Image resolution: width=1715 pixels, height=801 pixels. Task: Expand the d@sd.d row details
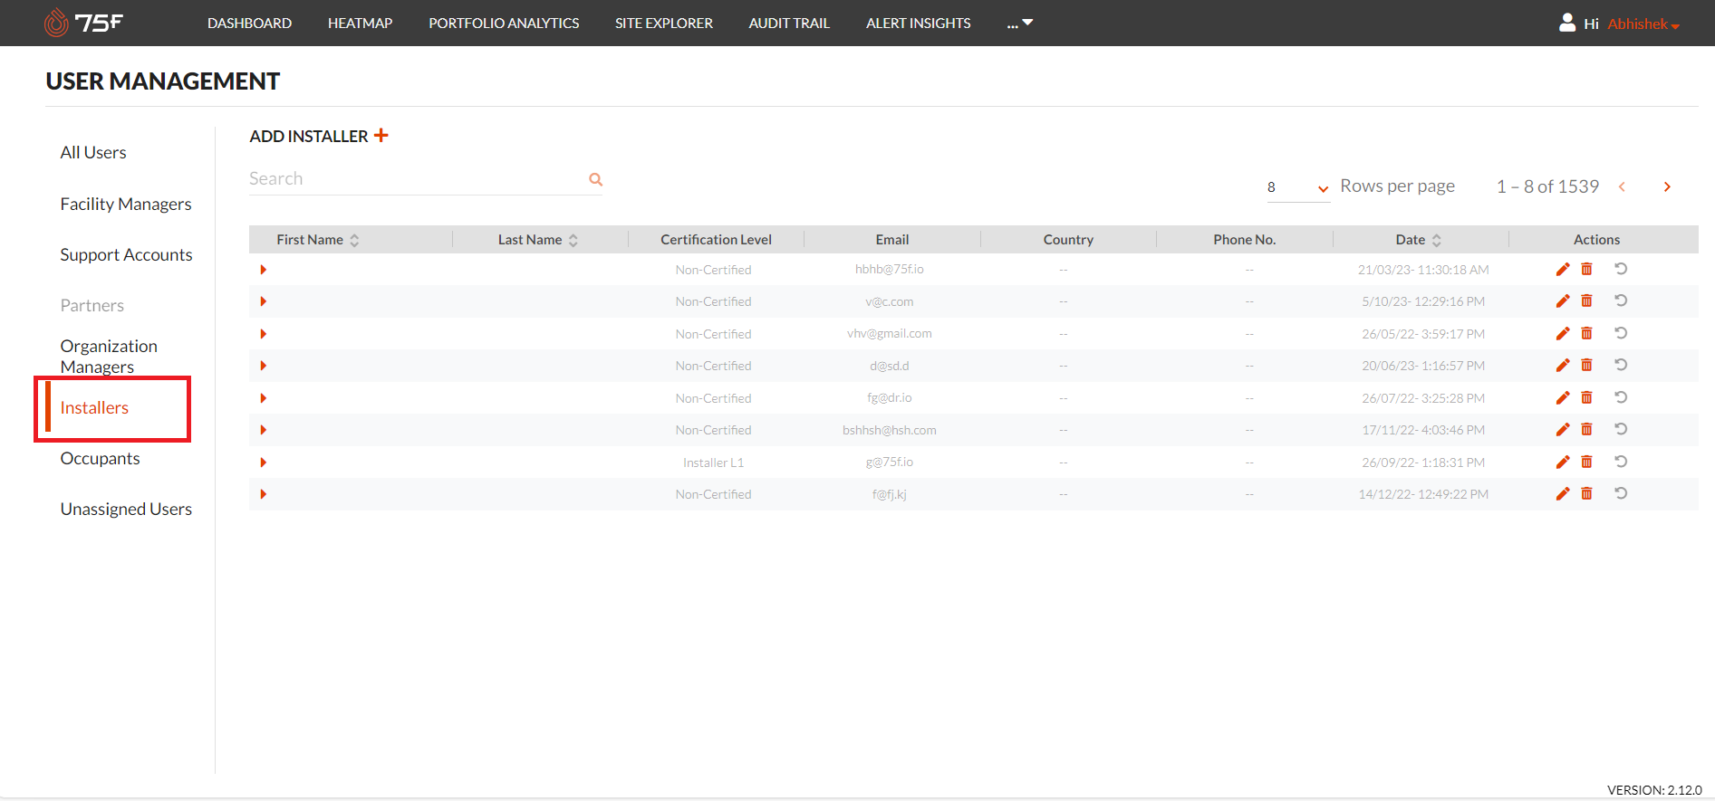click(x=263, y=366)
